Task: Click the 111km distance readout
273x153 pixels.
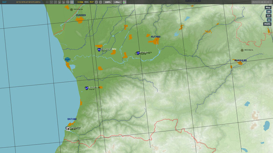Action: coord(80,2)
